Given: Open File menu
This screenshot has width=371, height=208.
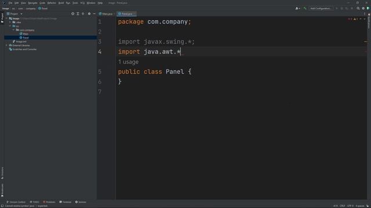Looking at the screenshot, I should (x=10, y=3).
